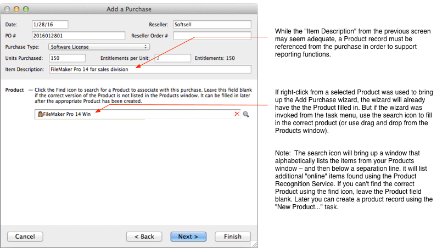Click into the Item Description field

click(149, 69)
